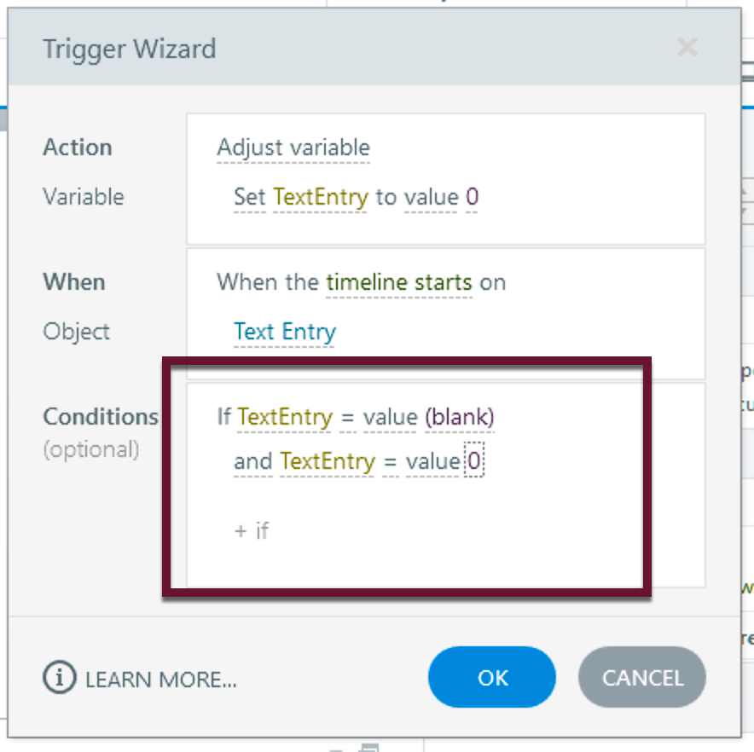754x752 pixels.
Task: Toggle the 'and' condition connector
Action: pos(252,461)
